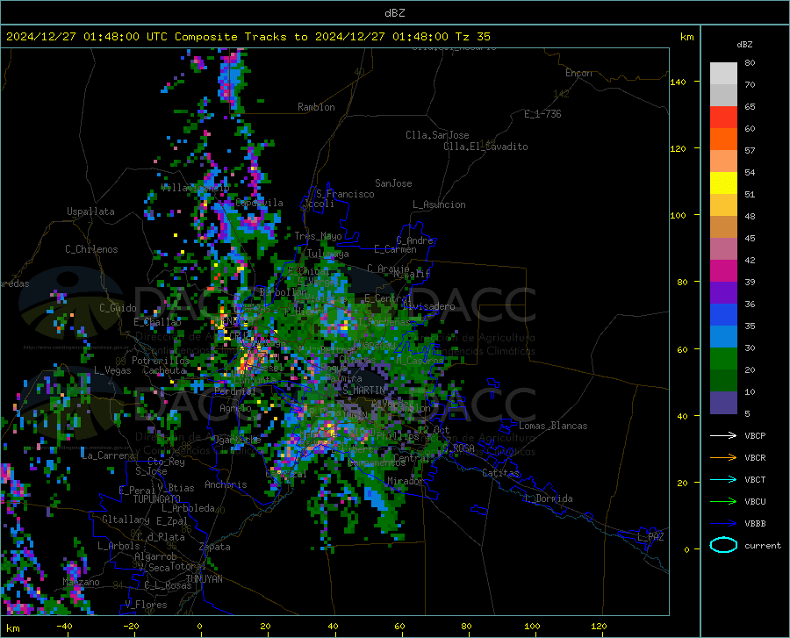Click the TUPUNGATO label
Screen dimensions: 790x638
click(x=157, y=499)
